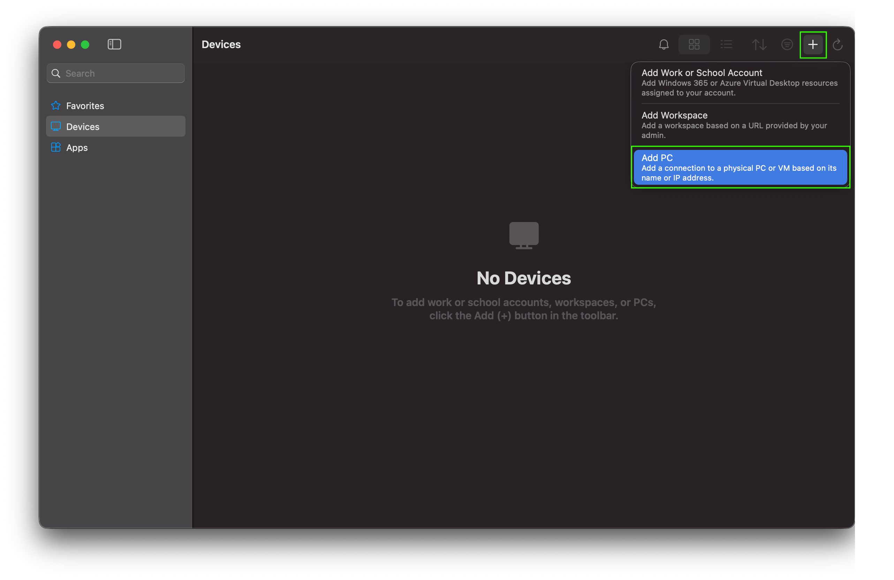Screen dimensions: 894x580
Task: Select Devices in the sidebar
Action: pyautogui.click(x=83, y=127)
